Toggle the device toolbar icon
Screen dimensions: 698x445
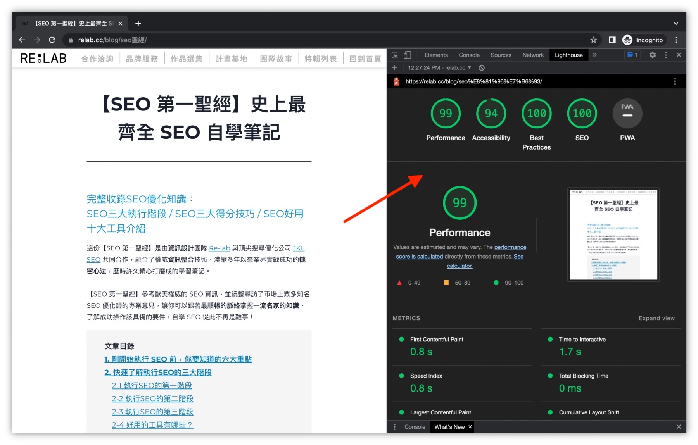(407, 55)
